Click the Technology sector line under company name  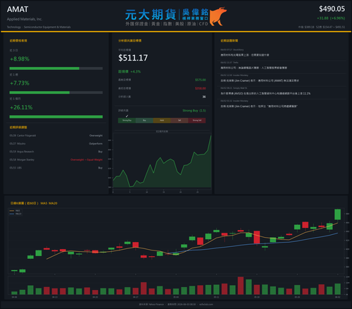tap(39, 27)
